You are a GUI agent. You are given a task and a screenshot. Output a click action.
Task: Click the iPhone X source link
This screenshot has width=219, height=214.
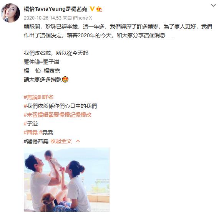[x=82, y=18]
